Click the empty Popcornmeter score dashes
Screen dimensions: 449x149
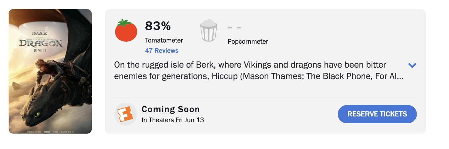tap(234, 28)
